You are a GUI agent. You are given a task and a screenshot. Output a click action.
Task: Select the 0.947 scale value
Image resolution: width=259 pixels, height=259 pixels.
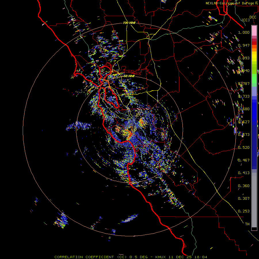(x=244, y=45)
